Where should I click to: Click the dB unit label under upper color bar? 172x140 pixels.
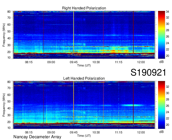pos(161,62)
